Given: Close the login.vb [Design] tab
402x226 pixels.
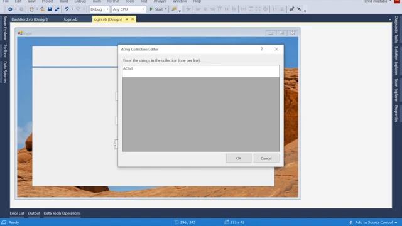Looking at the screenshot, I should click(133, 19).
